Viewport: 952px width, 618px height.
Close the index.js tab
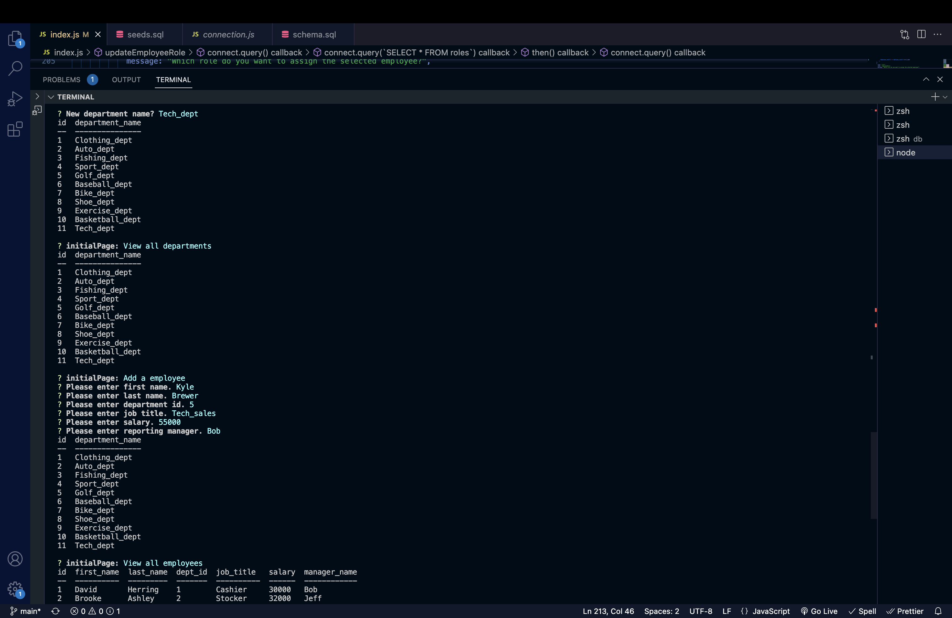pos(98,35)
